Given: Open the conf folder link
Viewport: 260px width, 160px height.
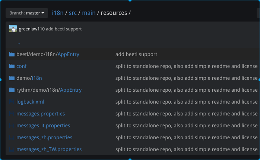Looking at the screenshot, I should pyautogui.click(x=21, y=66).
